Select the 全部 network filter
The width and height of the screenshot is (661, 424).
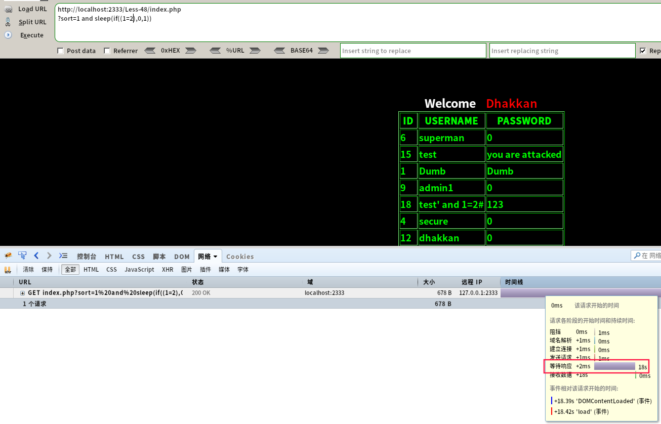click(70, 270)
